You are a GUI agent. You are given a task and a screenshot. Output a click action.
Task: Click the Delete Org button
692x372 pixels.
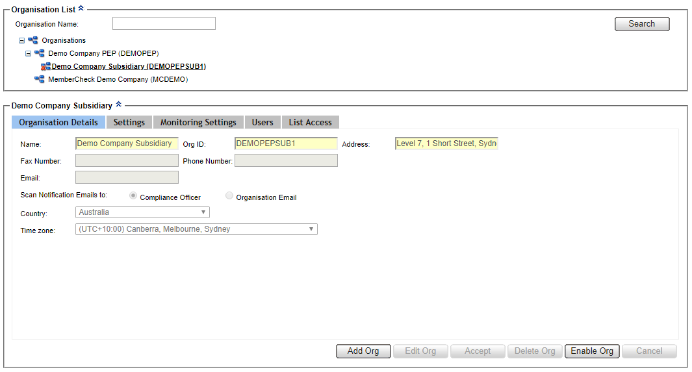pyautogui.click(x=535, y=351)
